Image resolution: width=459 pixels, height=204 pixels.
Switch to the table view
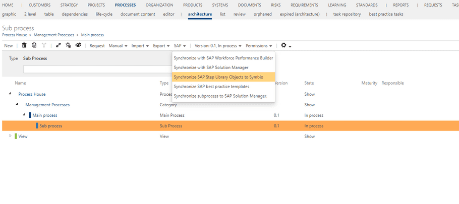[x=49, y=14]
